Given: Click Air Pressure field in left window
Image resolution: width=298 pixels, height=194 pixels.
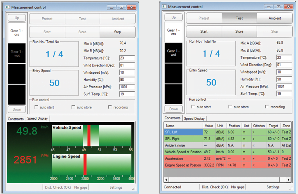Looking at the screenshot, I should click(x=127, y=87).
